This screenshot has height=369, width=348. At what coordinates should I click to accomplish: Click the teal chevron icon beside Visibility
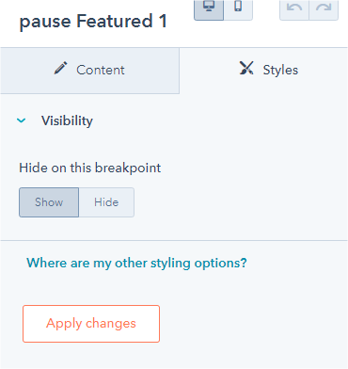[22, 120]
